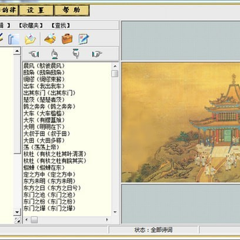Click the blue stacked folders icon
This screenshot has height=240, width=240.
[13, 39]
